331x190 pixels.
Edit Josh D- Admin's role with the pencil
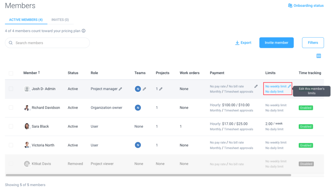120,88
